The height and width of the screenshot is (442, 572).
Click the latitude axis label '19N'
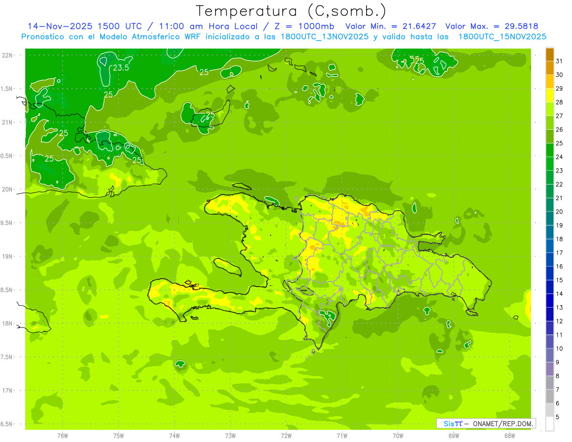pyautogui.click(x=8, y=257)
